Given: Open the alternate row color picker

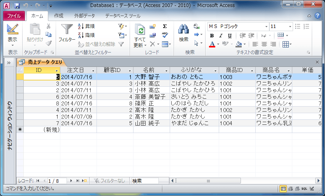Looking at the screenshot, I should (281, 35).
